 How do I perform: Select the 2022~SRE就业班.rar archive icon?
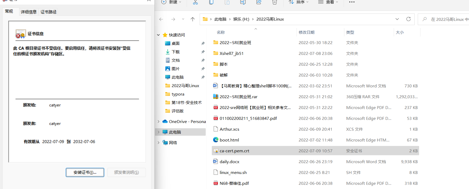click(x=216, y=97)
